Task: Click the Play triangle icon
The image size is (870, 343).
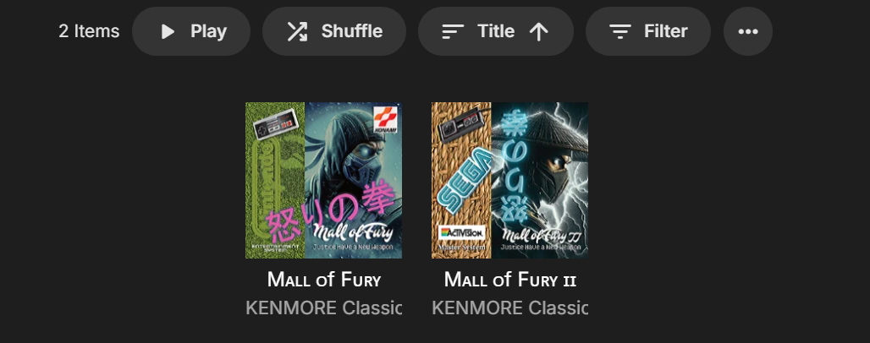Action: (168, 31)
